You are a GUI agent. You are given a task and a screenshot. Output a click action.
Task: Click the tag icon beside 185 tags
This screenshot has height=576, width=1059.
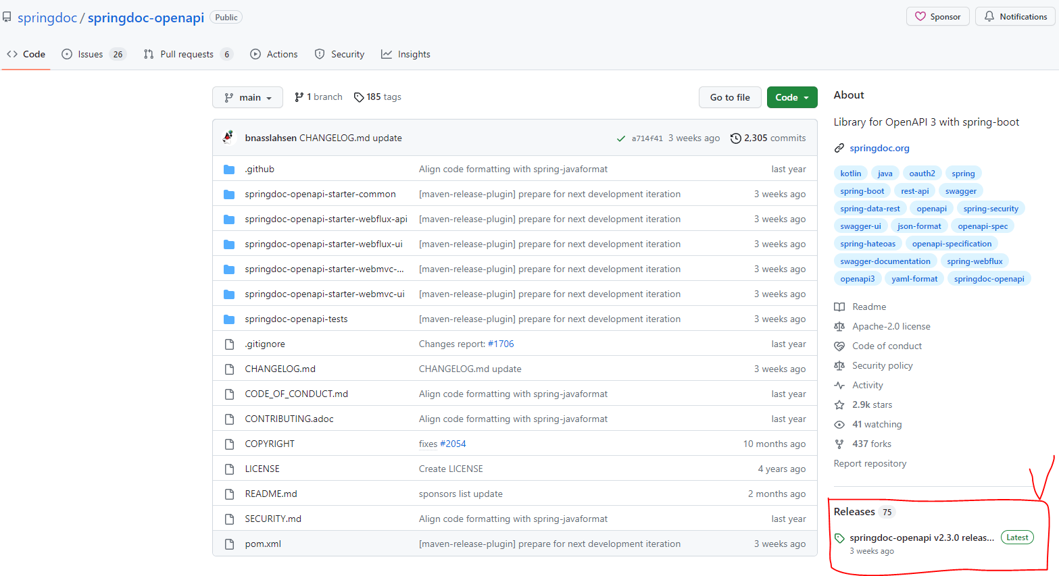[359, 97]
